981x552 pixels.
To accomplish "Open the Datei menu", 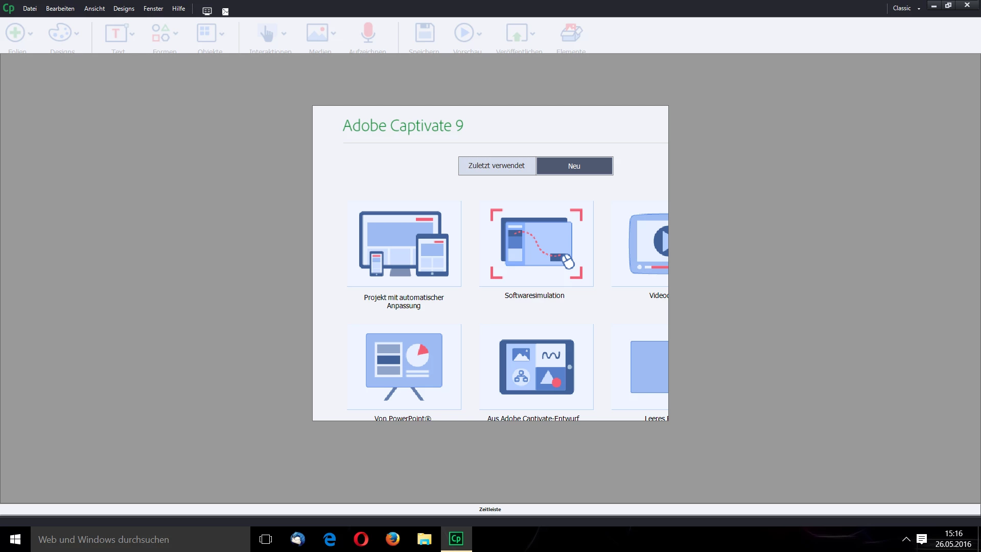I will coord(30,9).
